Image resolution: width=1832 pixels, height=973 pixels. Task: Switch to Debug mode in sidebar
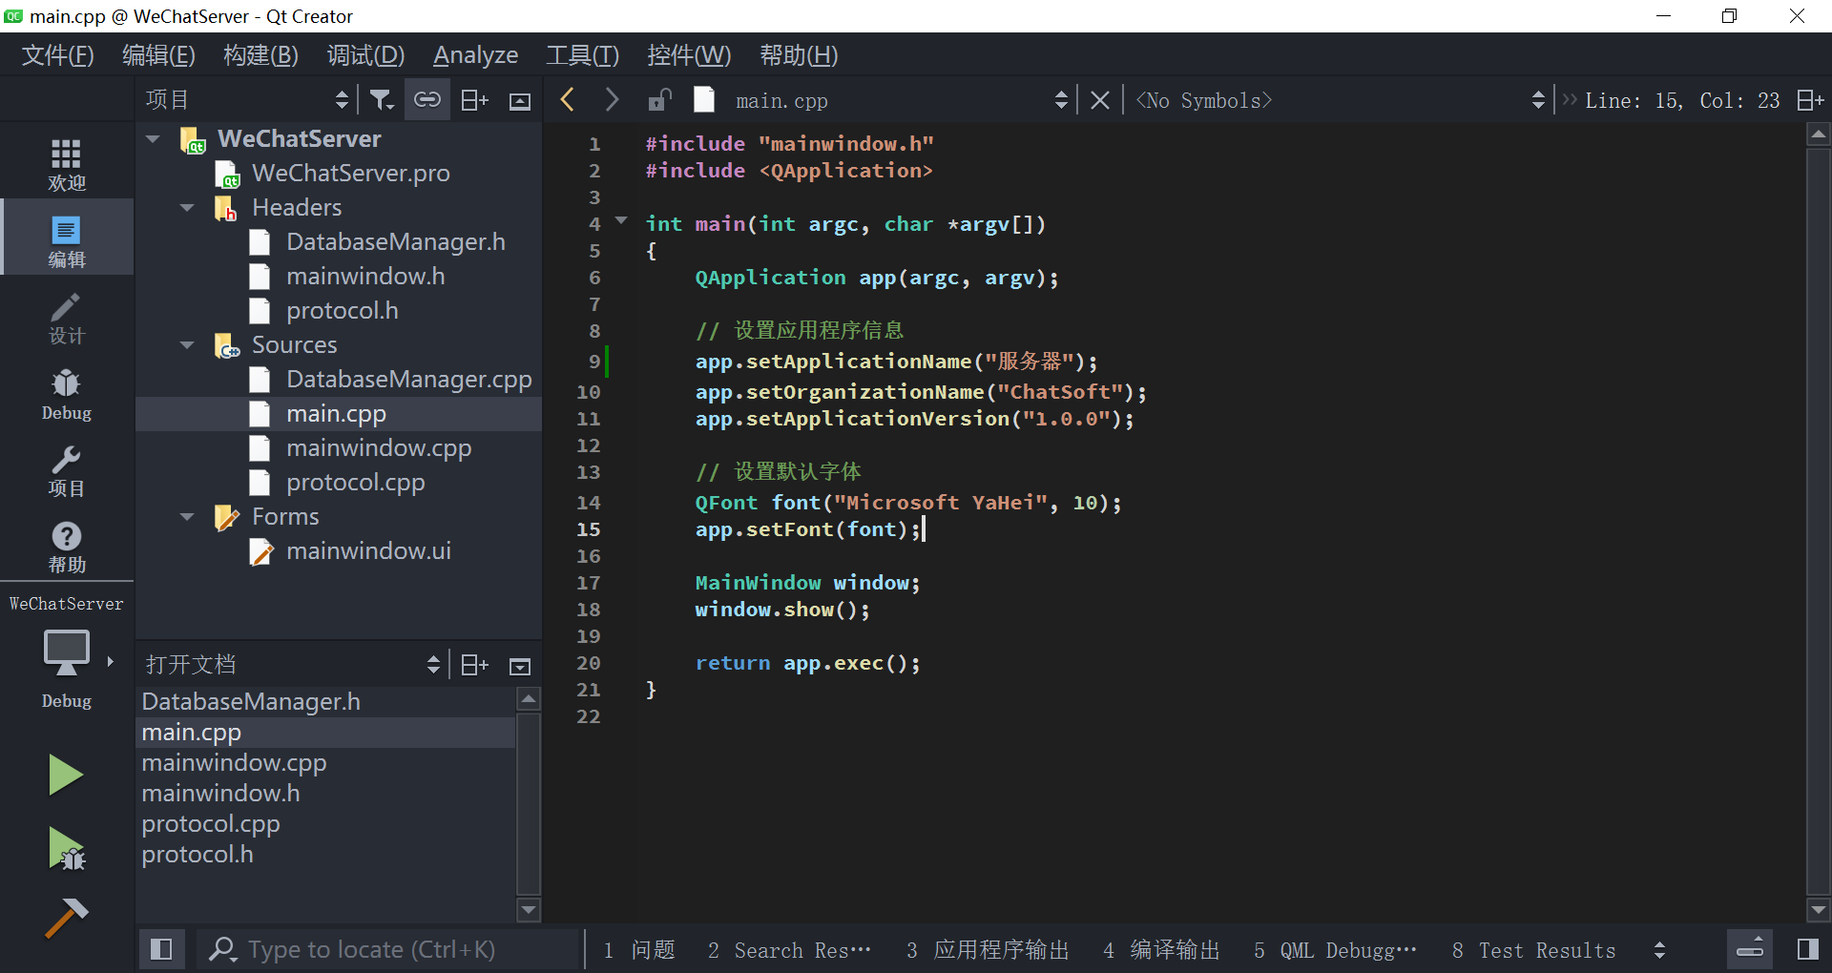point(66,393)
